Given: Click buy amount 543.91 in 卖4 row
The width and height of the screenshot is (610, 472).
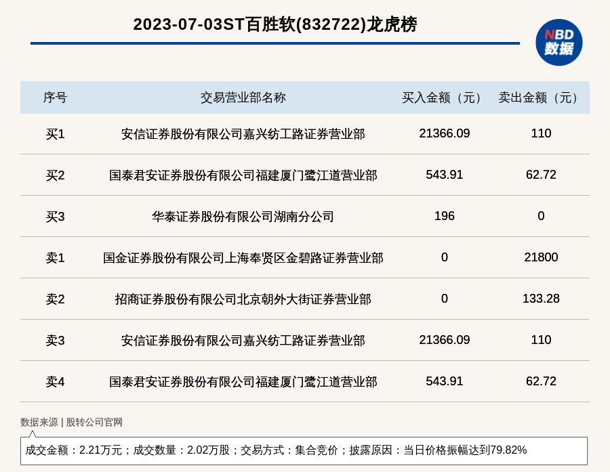Looking at the screenshot, I should (444, 381).
